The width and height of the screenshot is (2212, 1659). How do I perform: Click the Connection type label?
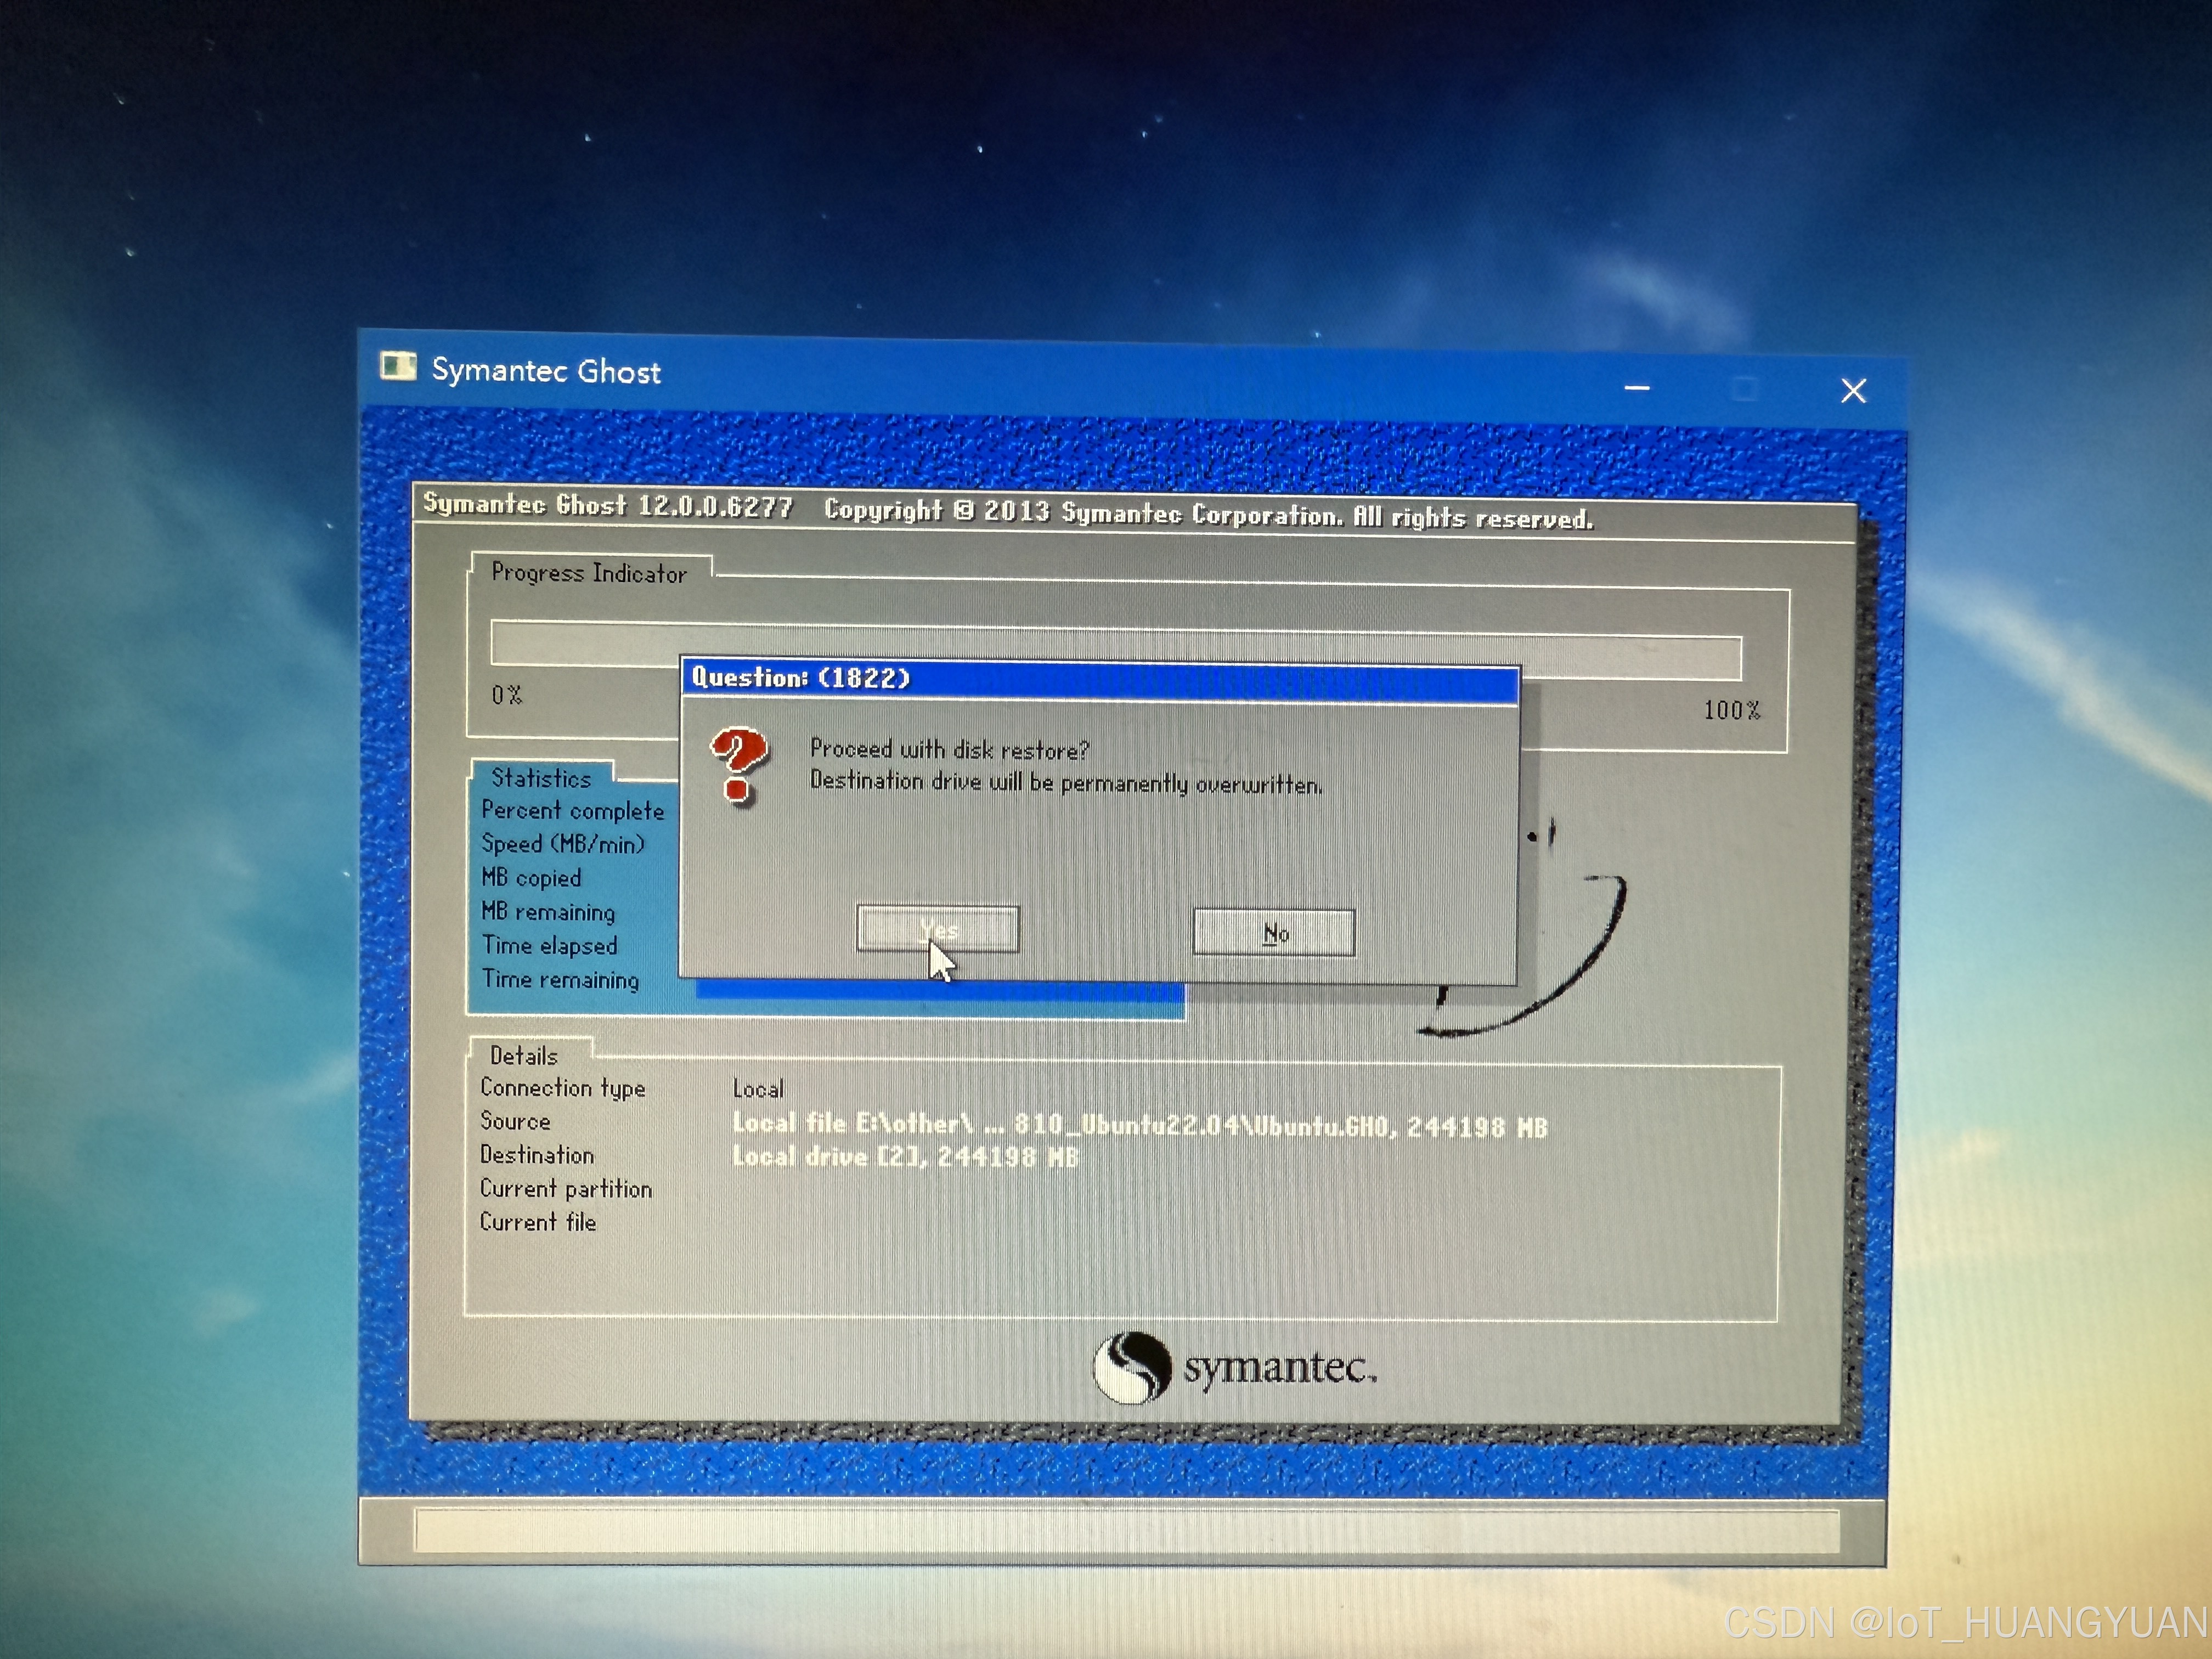point(563,1088)
